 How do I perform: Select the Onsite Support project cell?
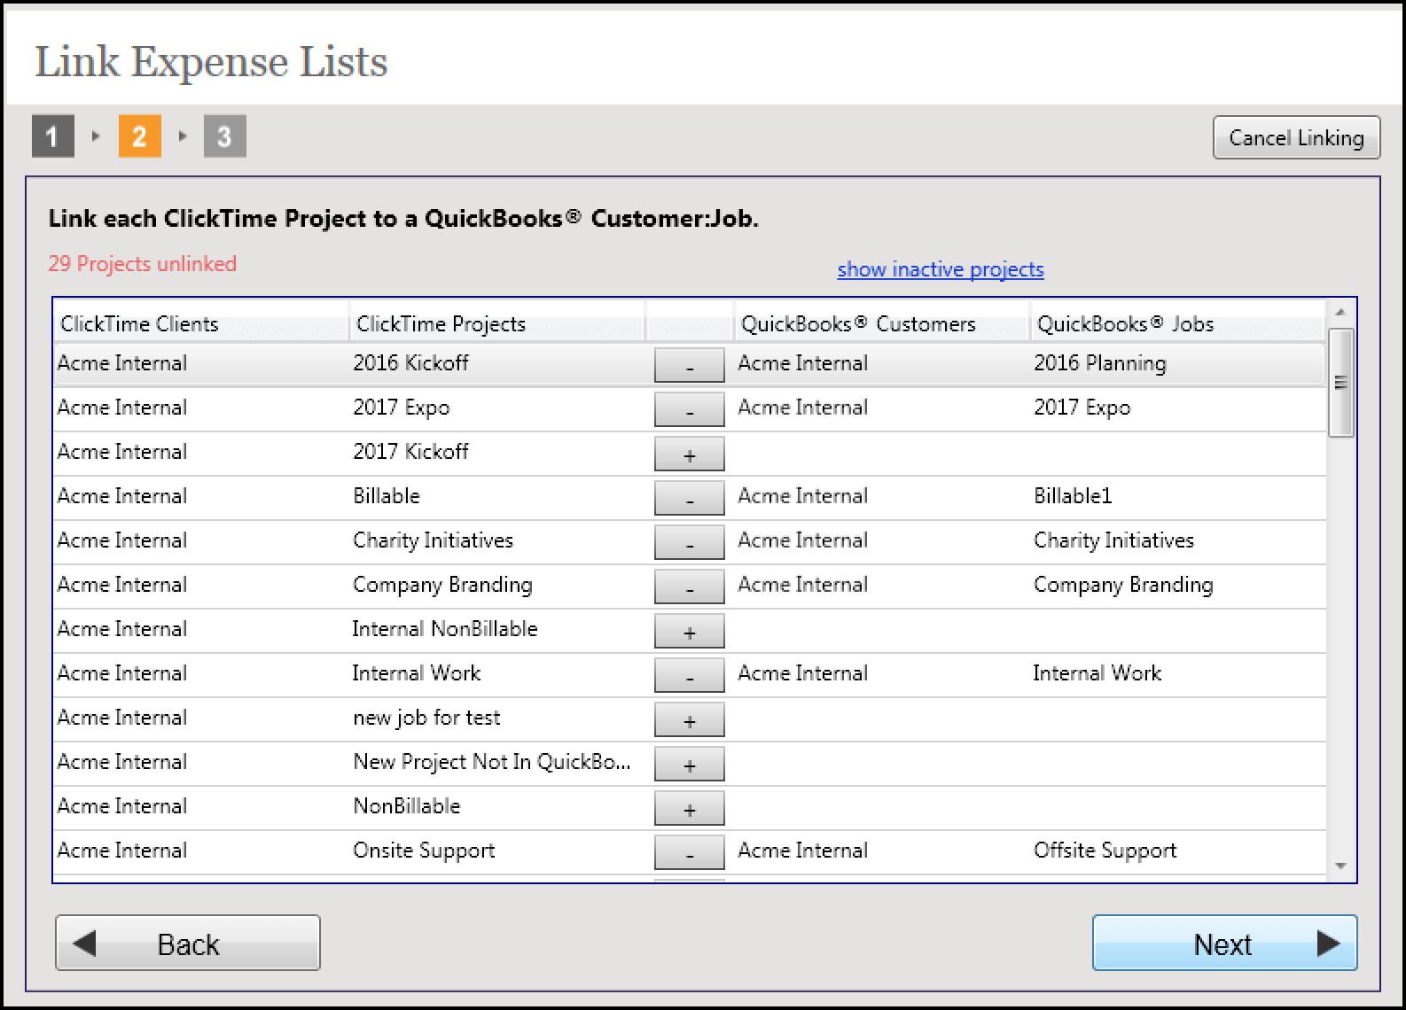pos(424,851)
